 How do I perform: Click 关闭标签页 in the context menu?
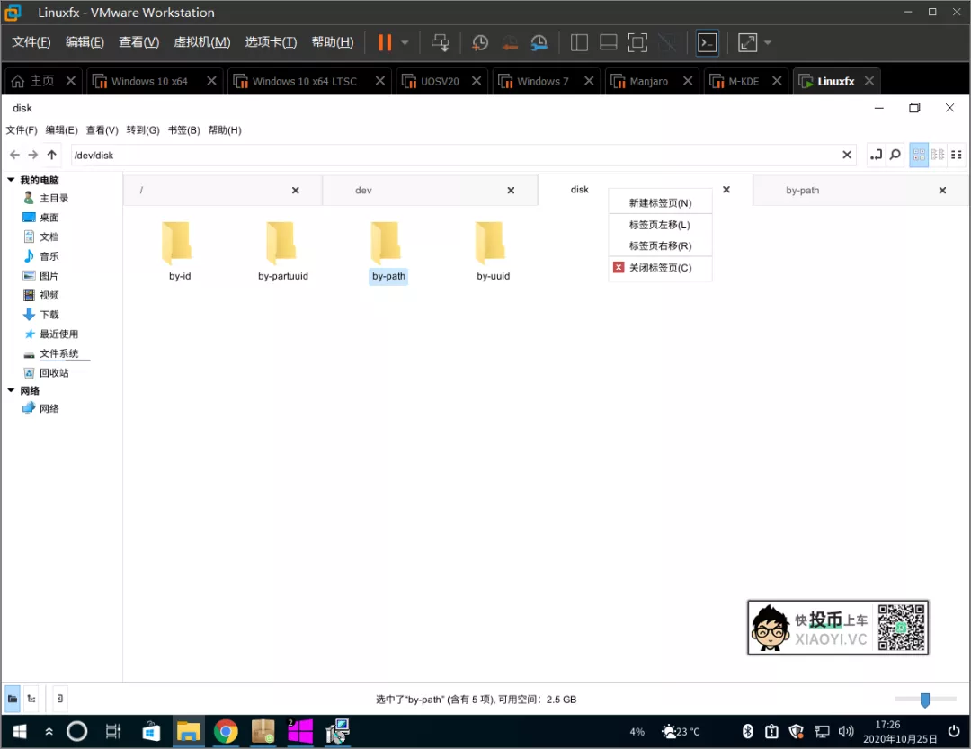pyautogui.click(x=660, y=267)
